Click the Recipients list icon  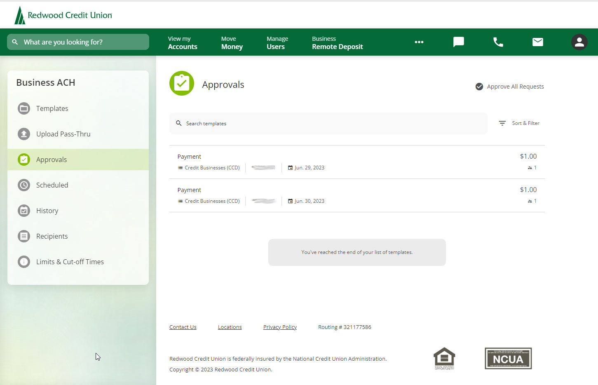pyautogui.click(x=24, y=236)
